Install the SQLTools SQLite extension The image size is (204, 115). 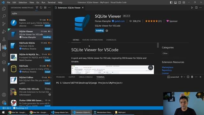(47, 49)
